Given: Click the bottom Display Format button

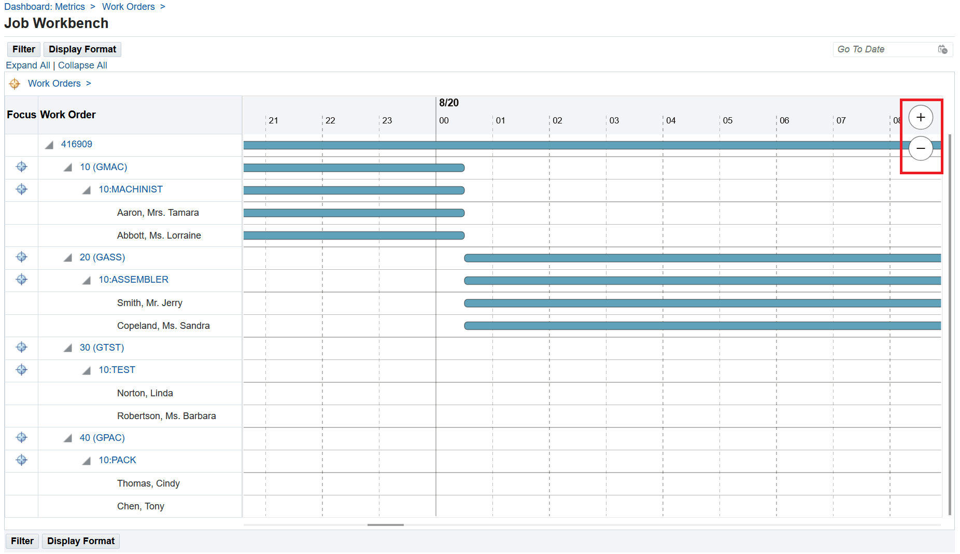Looking at the screenshot, I should [81, 541].
